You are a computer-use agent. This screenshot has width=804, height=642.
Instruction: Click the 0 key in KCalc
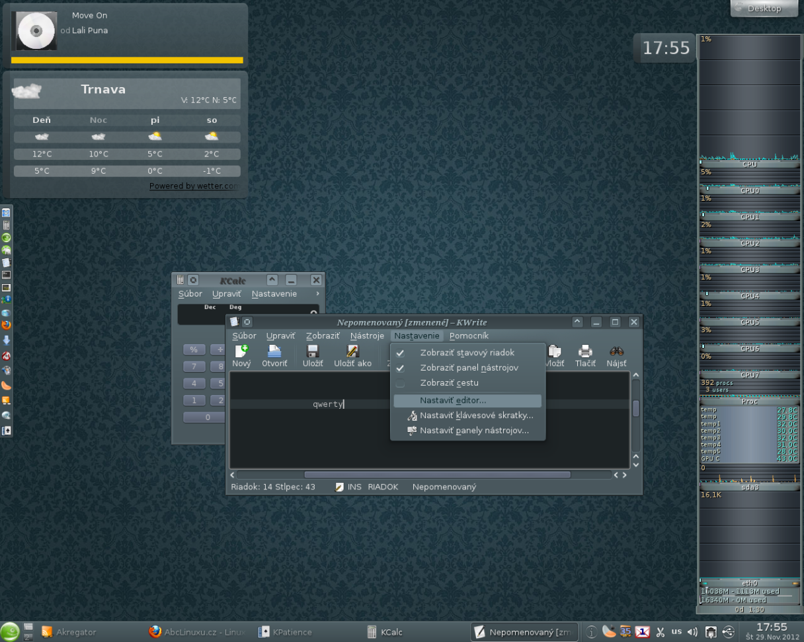pos(204,417)
